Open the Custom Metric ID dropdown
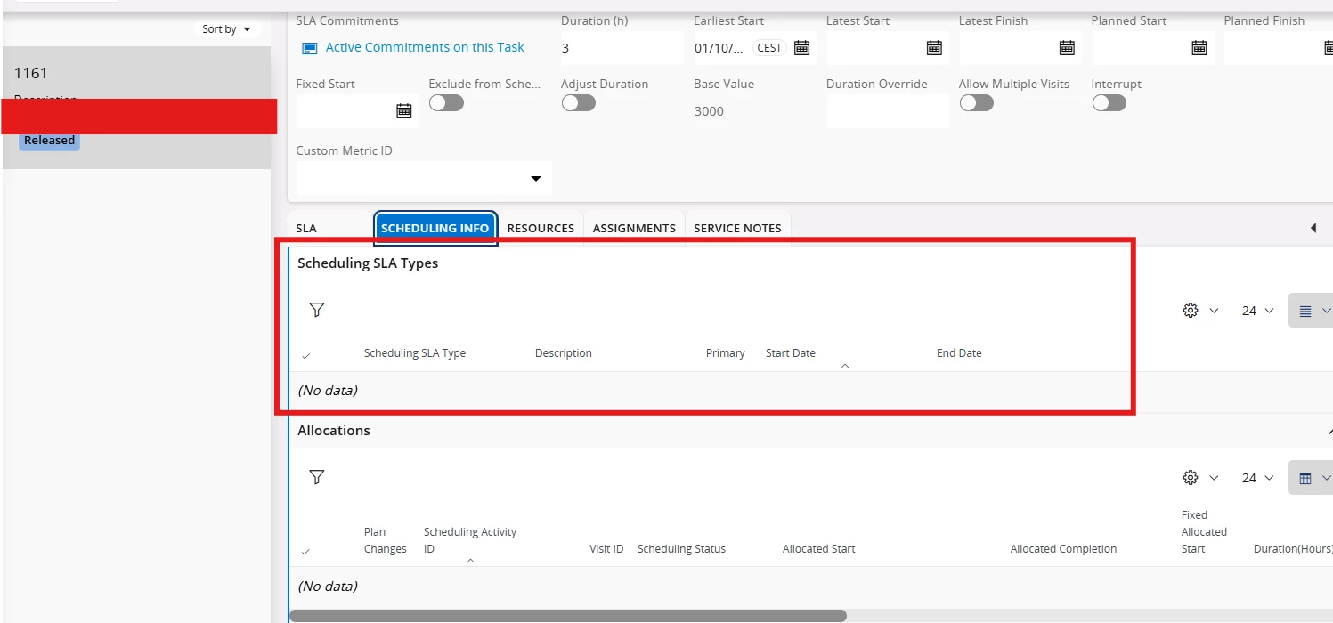Image resolution: width=1333 pixels, height=623 pixels. click(x=424, y=178)
